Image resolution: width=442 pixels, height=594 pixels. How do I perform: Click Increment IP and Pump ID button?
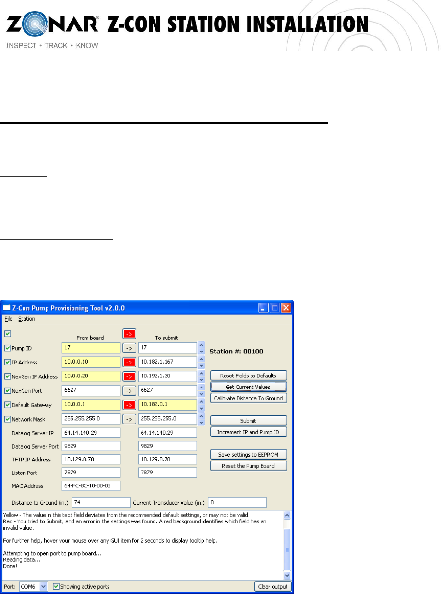248,432
